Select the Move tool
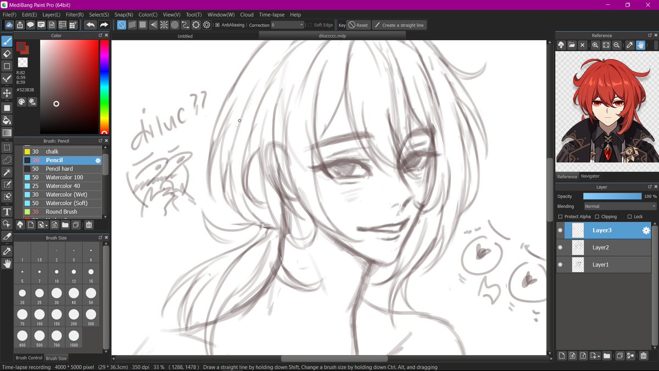This screenshot has height=371, width=659. (x=7, y=93)
